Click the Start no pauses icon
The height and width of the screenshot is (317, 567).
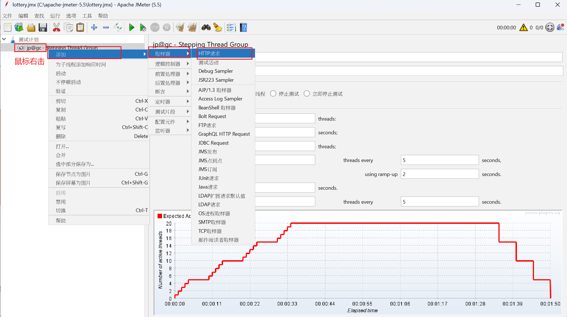(x=143, y=27)
